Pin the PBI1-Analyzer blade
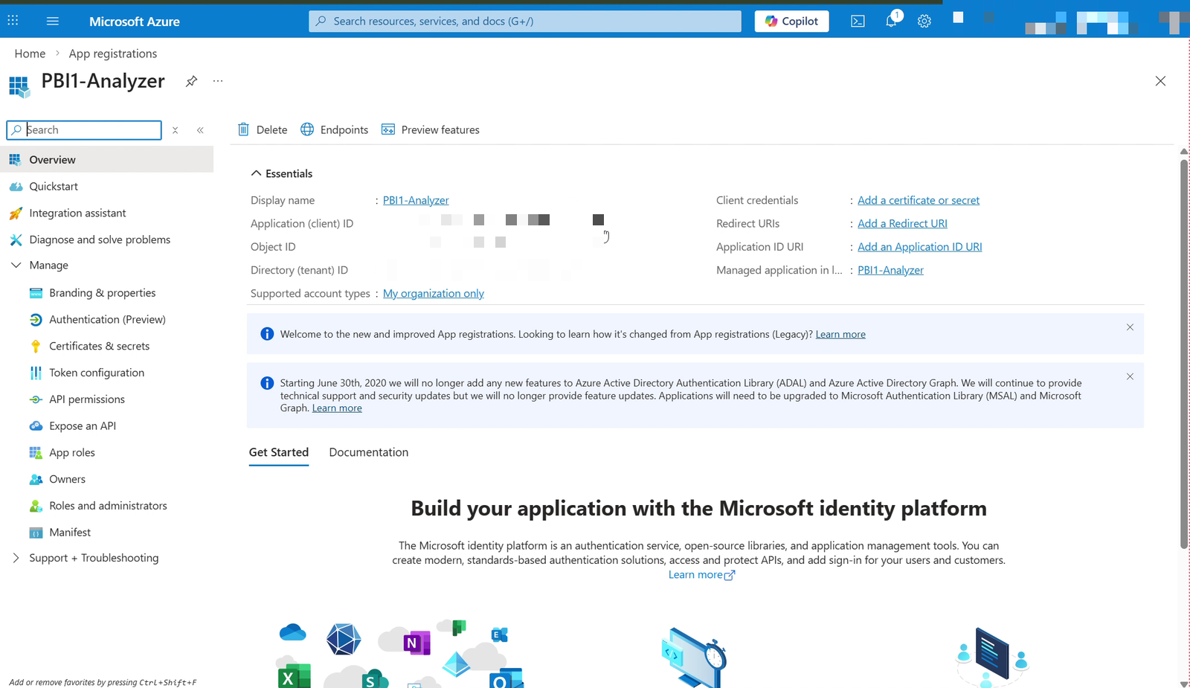 tap(191, 81)
